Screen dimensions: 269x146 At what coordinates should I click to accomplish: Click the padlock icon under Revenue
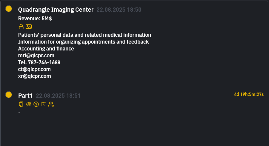(x=21, y=27)
